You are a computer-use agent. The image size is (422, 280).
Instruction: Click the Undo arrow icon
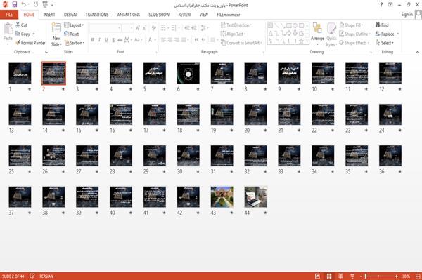click(x=24, y=4)
